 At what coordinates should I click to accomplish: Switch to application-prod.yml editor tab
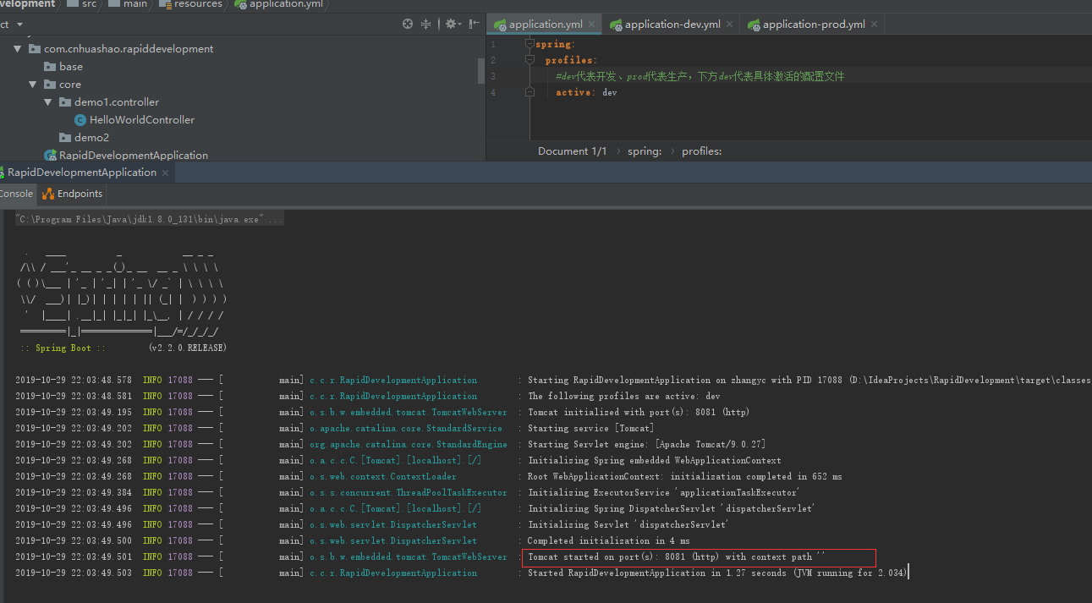[813, 25]
